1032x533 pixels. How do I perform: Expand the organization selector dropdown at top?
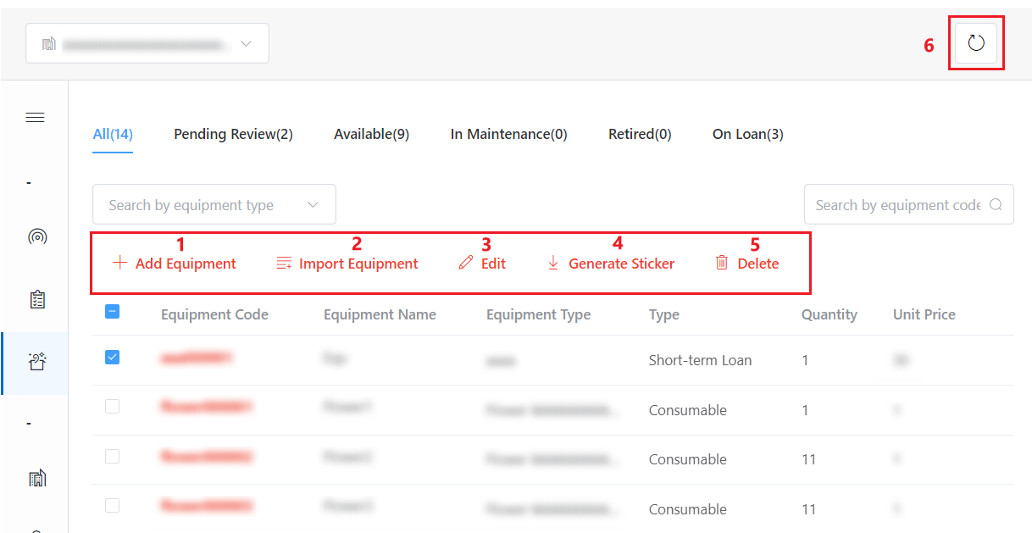pyautogui.click(x=147, y=44)
